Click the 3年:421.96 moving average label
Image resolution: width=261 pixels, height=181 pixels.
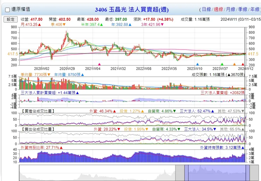click(x=152, y=25)
